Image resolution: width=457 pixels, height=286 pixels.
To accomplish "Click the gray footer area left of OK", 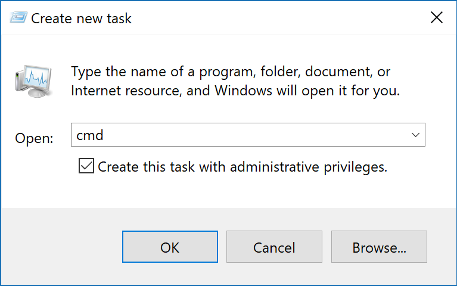I will [60, 247].
